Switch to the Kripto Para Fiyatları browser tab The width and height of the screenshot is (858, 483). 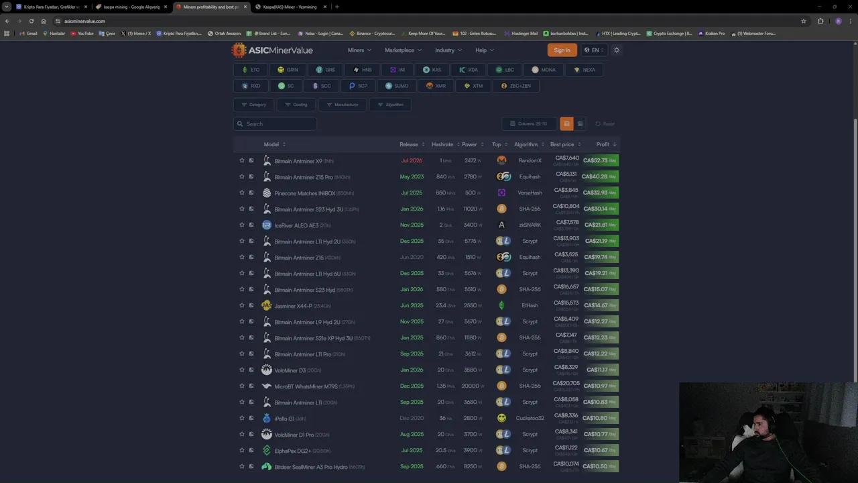coord(52,7)
